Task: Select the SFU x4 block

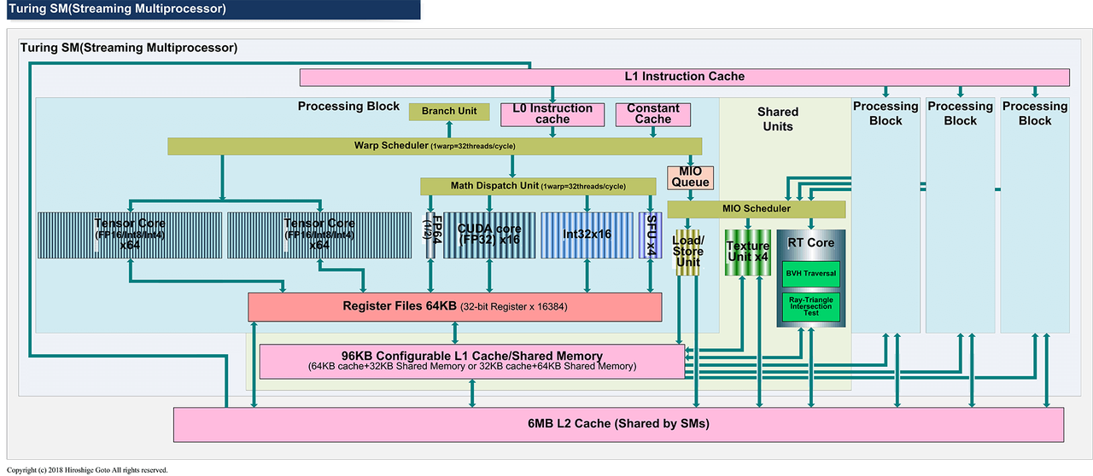Action: point(650,235)
